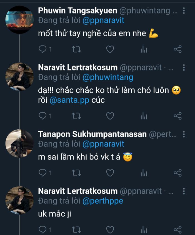Viewport: 195px width, 235px height.
Task: Like Naravit's tweet mentioning @santa.pp
Action: coord(110,116)
